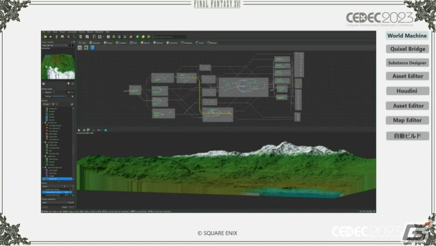
Task: Click the yellow sphere build icon
Action: 143,37
